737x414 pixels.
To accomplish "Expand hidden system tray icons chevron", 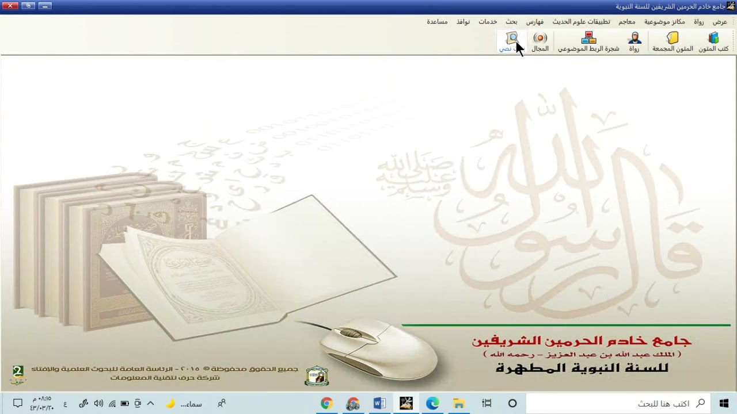I will point(151,404).
